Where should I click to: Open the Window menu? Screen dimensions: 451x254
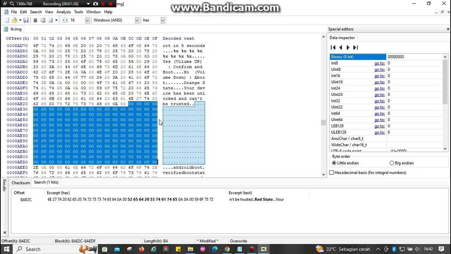click(x=93, y=12)
